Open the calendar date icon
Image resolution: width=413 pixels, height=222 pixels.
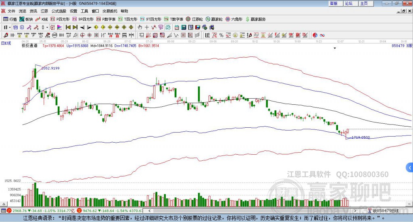(177, 27)
